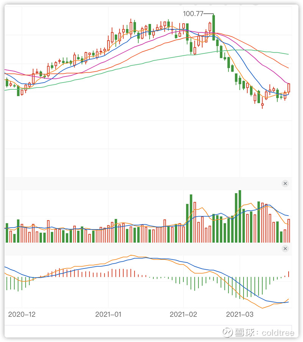Click the 2021-03 date axis label

click(x=239, y=314)
